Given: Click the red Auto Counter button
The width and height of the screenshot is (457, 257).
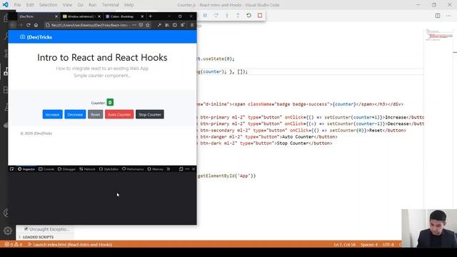Looking at the screenshot, I should point(119,114).
